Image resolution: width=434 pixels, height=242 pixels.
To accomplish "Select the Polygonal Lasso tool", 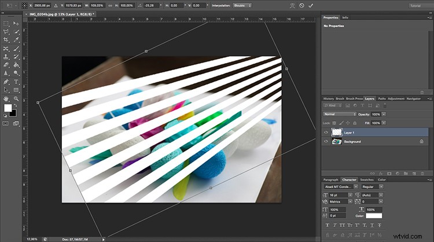I will pos(6,32).
